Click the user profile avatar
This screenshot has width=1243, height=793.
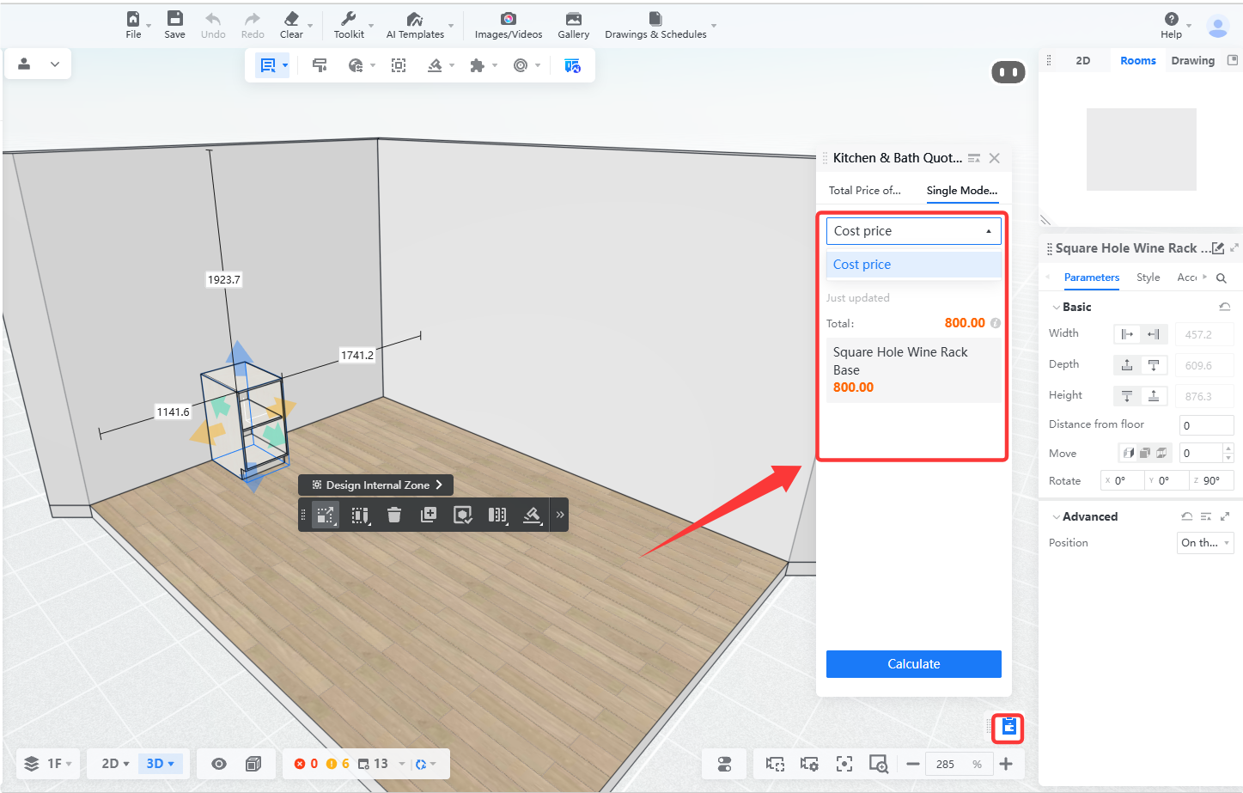tap(1218, 27)
